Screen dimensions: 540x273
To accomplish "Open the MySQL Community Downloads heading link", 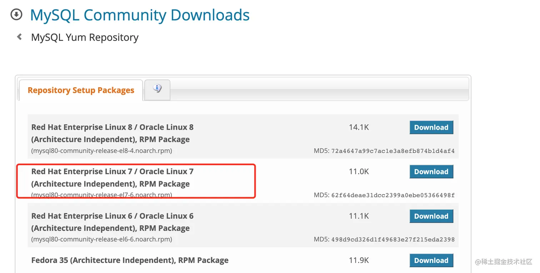I will pyautogui.click(x=140, y=15).
